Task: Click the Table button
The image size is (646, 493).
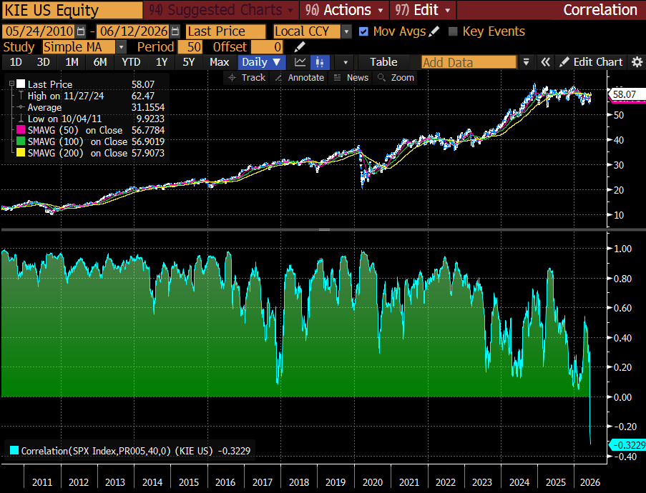Action: pos(383,62)
